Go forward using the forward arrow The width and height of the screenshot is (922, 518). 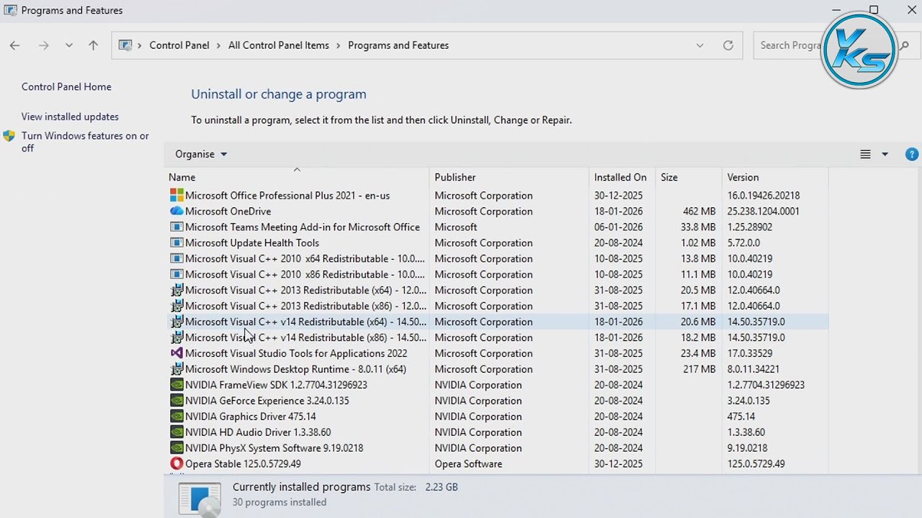[x=44, y=45]
